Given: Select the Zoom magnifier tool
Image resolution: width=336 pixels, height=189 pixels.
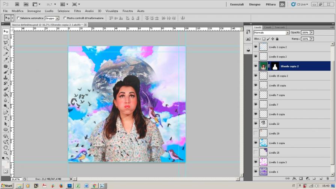Looking at the screenshot, I should click(6, 153).
